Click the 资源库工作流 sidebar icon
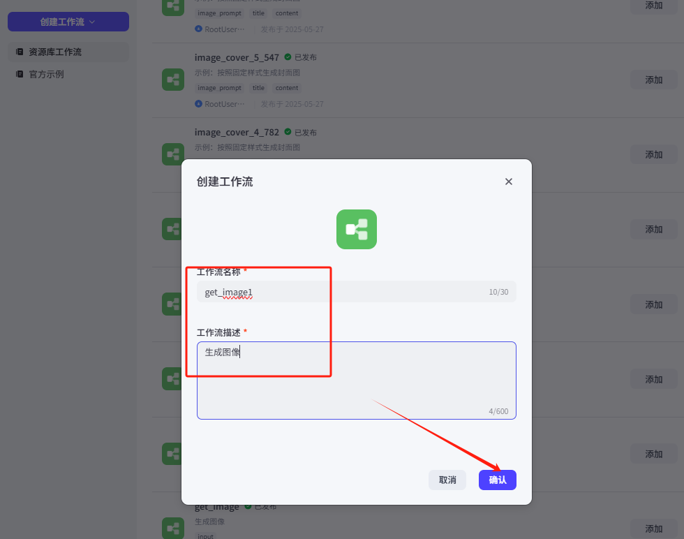This screenshot has width=684, height=539. click(x=20, y=52)
